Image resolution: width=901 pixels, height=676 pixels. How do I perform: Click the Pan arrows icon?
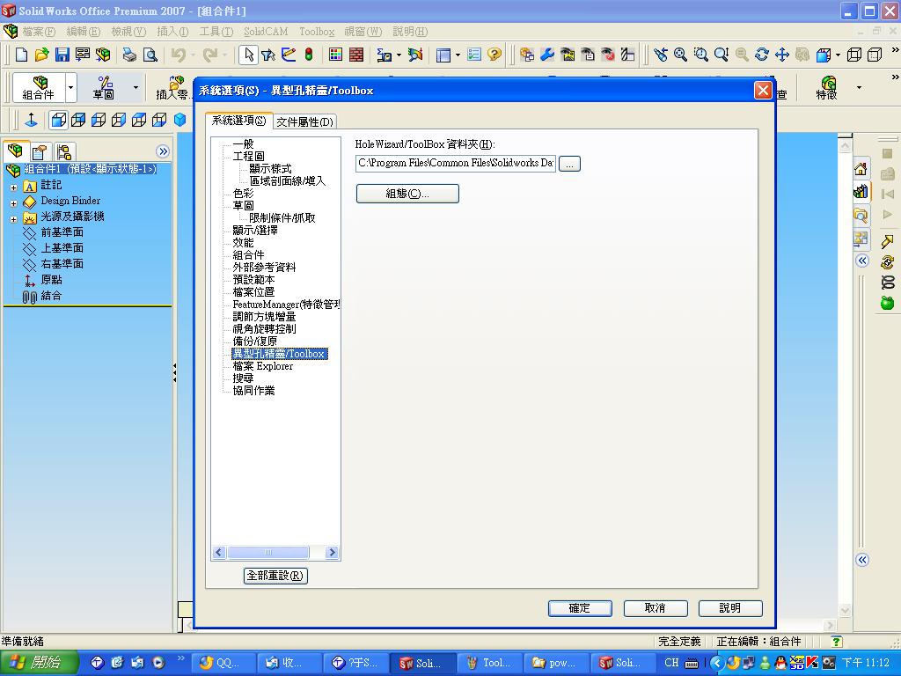pyautogui.click(x=782, y=55)
